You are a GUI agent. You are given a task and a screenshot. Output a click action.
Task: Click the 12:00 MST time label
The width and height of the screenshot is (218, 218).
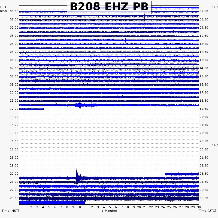tap(14, 109)
